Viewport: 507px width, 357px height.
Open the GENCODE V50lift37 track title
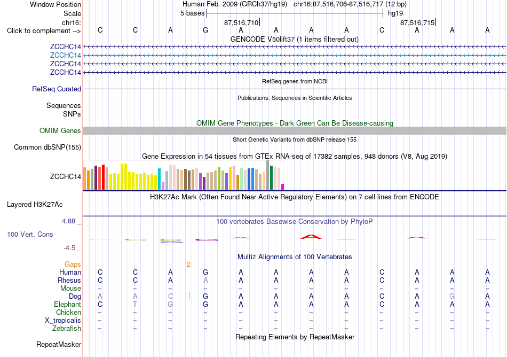click(x=295, y=39)
